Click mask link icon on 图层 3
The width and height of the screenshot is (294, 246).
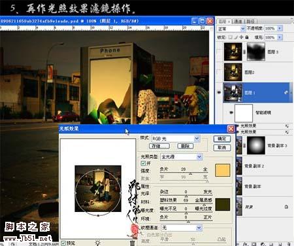tap(244, 52)
